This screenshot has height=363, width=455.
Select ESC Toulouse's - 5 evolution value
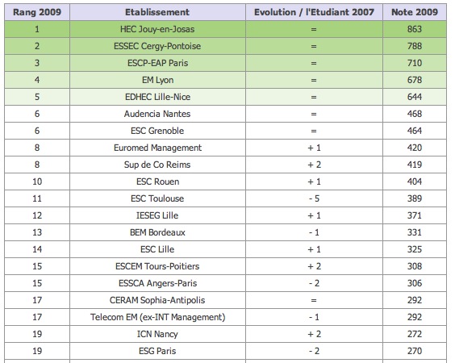point(314,198)
